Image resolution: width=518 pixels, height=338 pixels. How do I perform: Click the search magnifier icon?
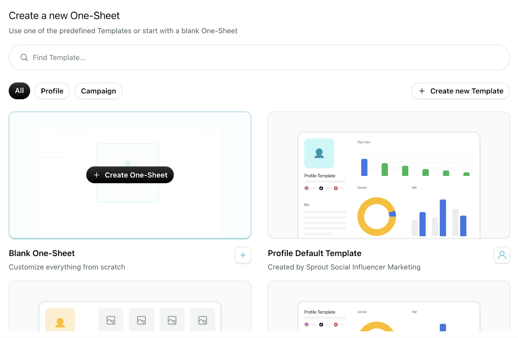point(24,58)
